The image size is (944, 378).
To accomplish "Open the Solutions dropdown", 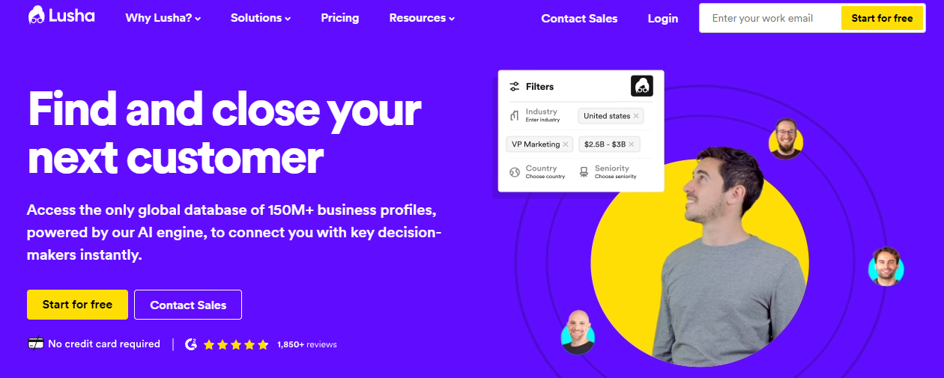I will (261, 18).
